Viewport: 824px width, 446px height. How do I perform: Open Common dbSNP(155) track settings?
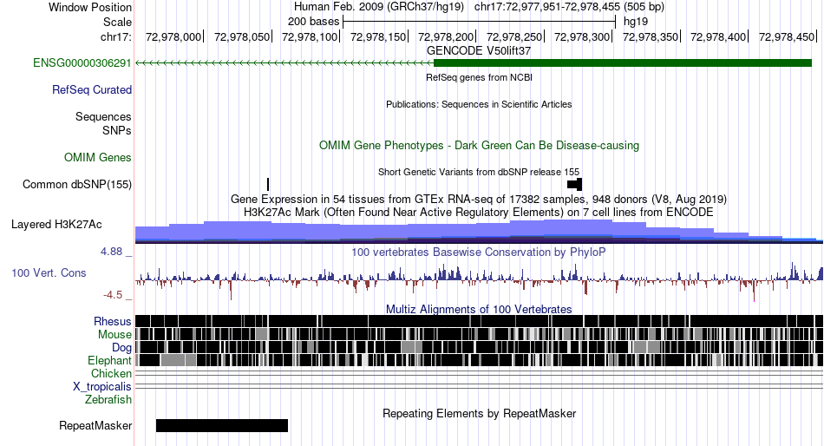(77, 185)
